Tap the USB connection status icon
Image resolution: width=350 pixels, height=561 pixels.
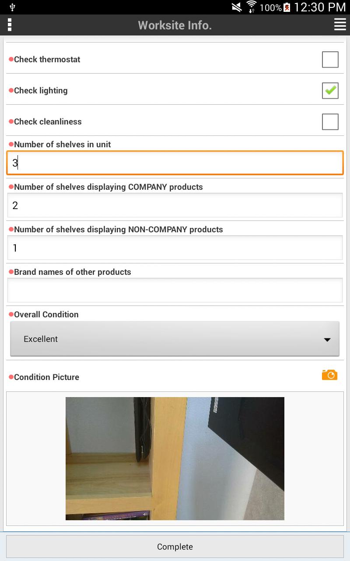[12, 7]
